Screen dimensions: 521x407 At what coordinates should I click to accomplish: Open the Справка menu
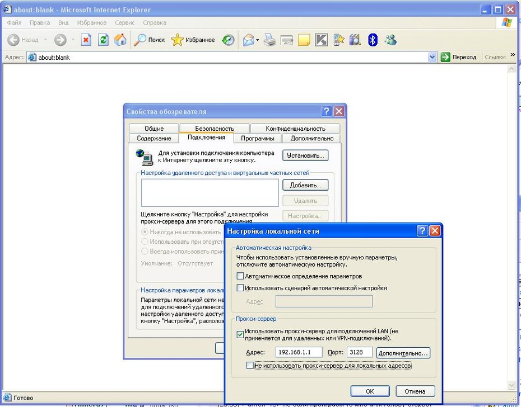[155, 22]
